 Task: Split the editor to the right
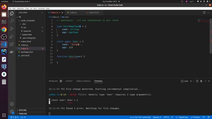click(204, 13)
